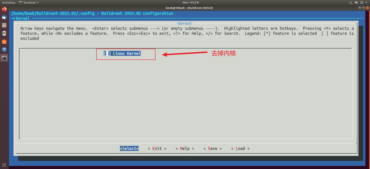
Task: Switch to the Terminal dock icon
Action: coord(4,58)
